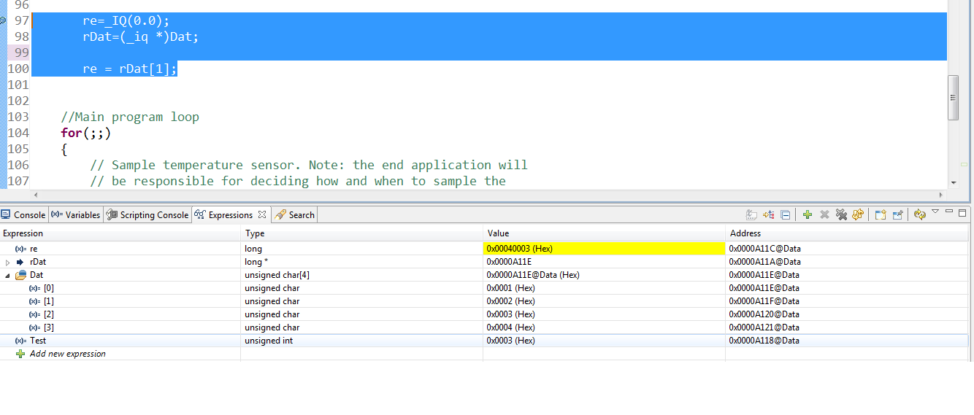Expand the rDat pointer expression
This screenshot has height=415, width=974.
coord(7,262)
